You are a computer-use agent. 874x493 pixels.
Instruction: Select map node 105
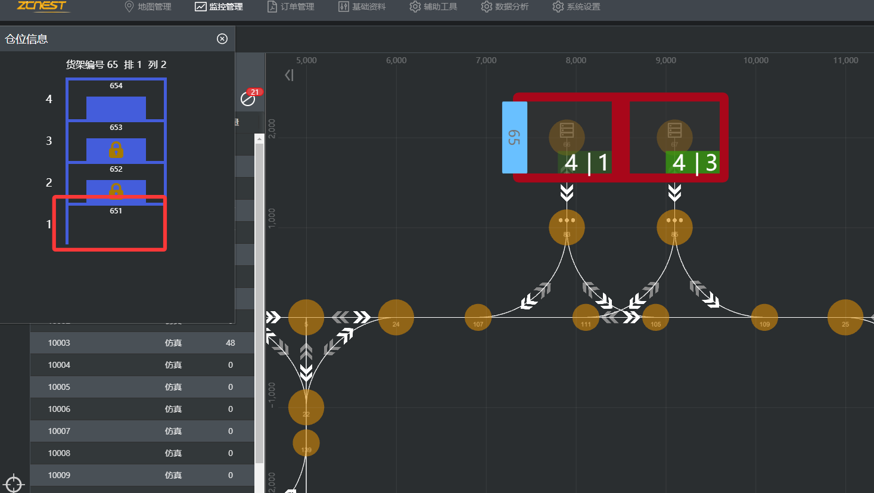tap(656, 318)
